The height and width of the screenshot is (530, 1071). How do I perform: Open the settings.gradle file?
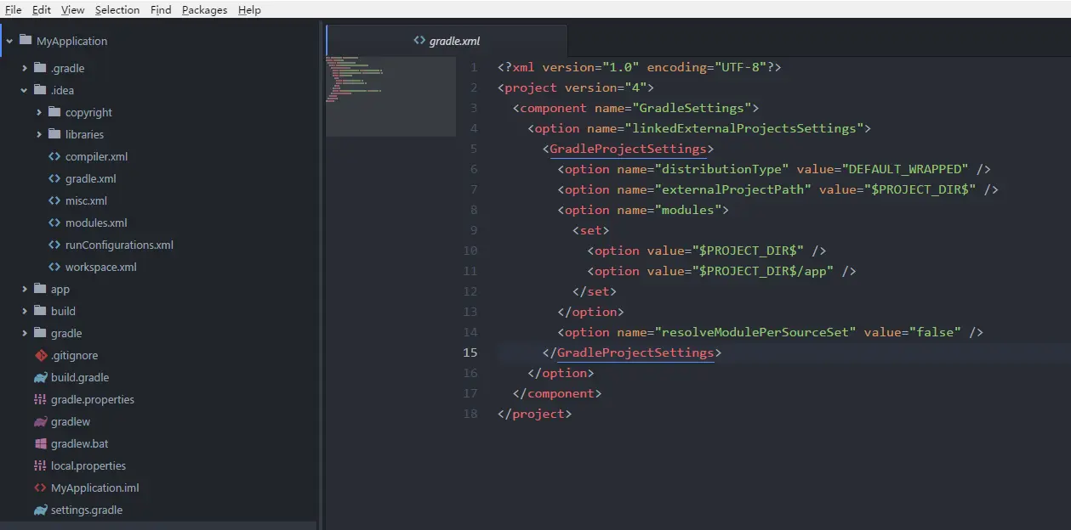(x=87, y=510)
